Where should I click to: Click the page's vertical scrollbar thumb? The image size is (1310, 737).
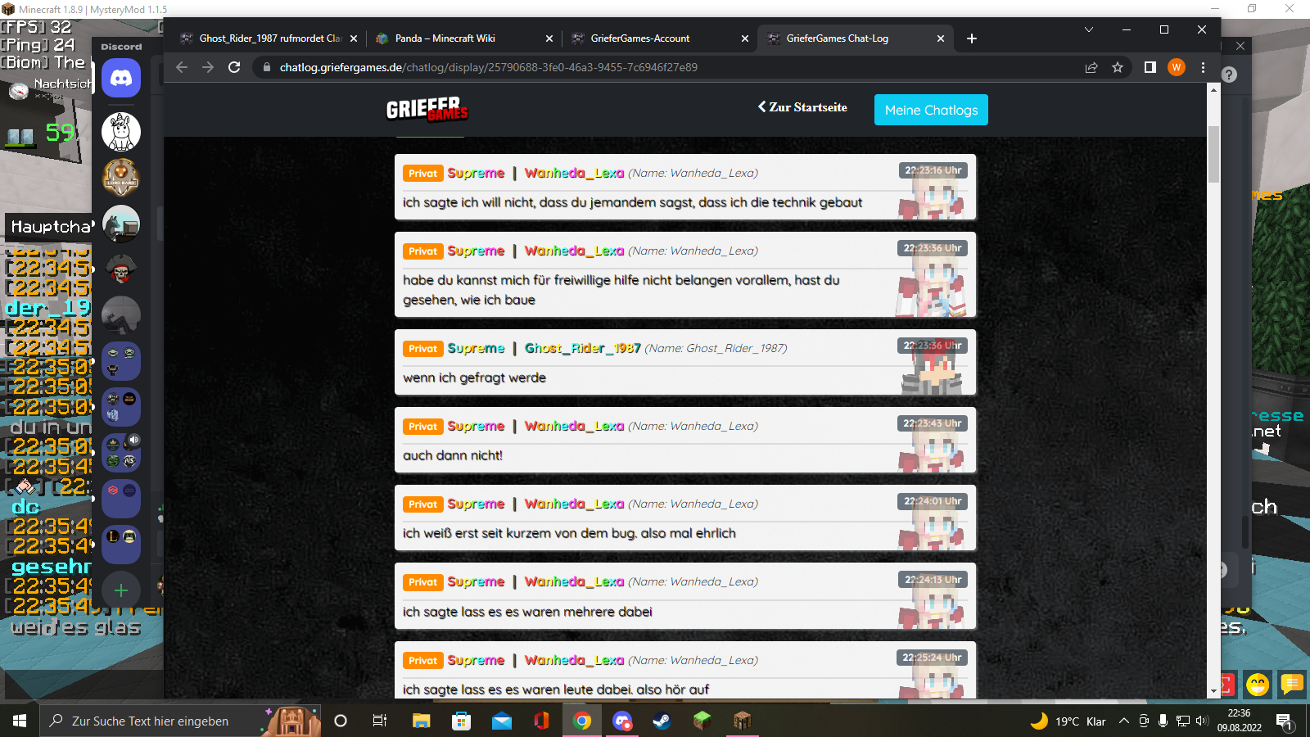[x=1213, y=154]
